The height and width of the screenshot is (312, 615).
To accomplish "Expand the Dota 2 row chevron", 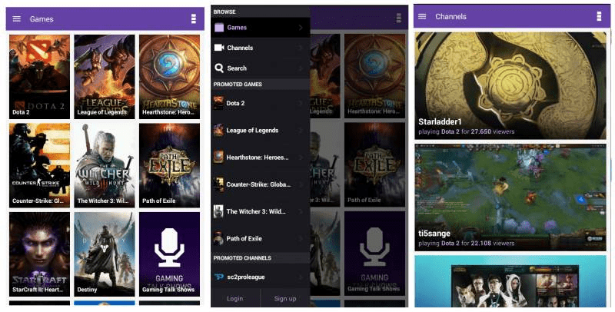I will [301, 103].
